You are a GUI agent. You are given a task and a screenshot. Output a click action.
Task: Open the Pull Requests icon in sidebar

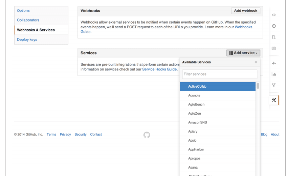pos(274,37)
